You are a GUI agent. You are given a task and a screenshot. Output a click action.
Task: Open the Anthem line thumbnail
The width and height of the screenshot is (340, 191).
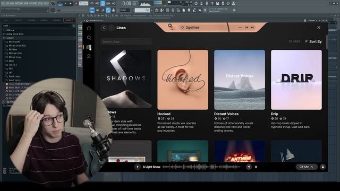(240, 151)
